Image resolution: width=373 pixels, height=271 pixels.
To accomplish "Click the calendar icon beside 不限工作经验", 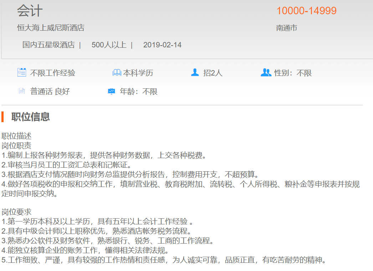I will pos(22,73).
